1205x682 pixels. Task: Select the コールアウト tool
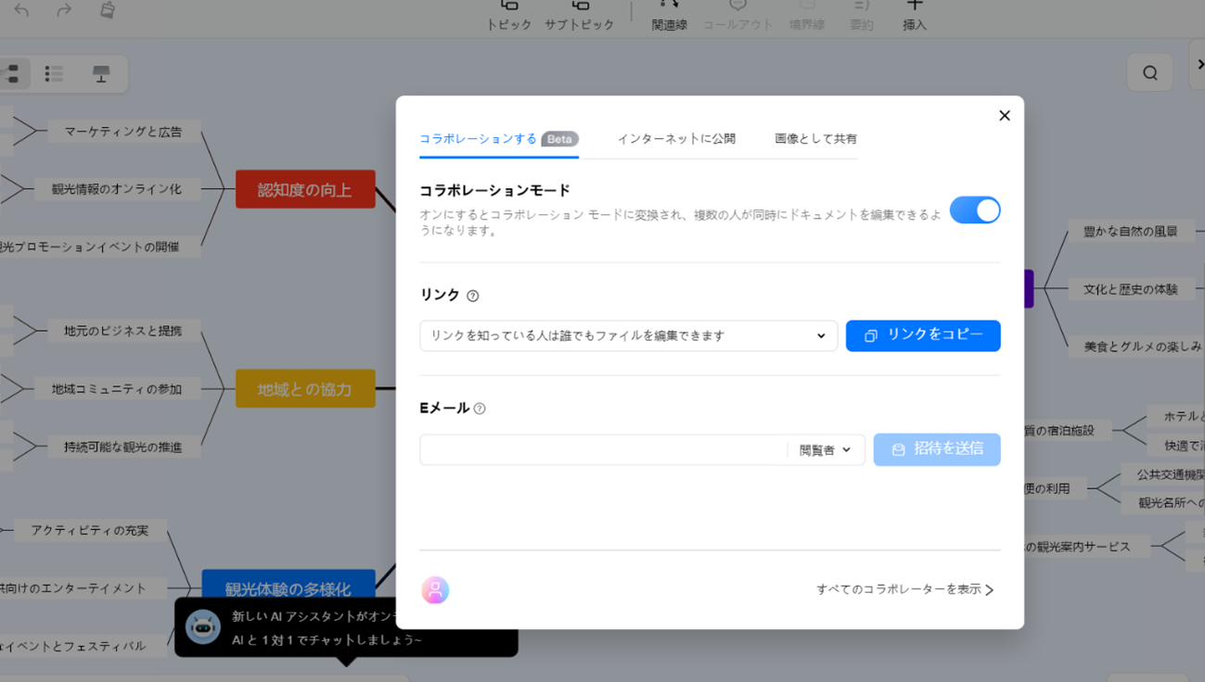pyautogui.click(x=737, y=16)
